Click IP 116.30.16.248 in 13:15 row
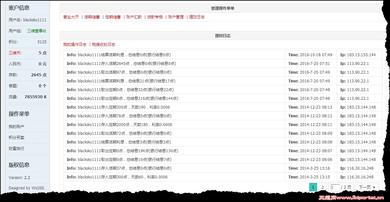390x202 pixels. click(x=360, y=177)
